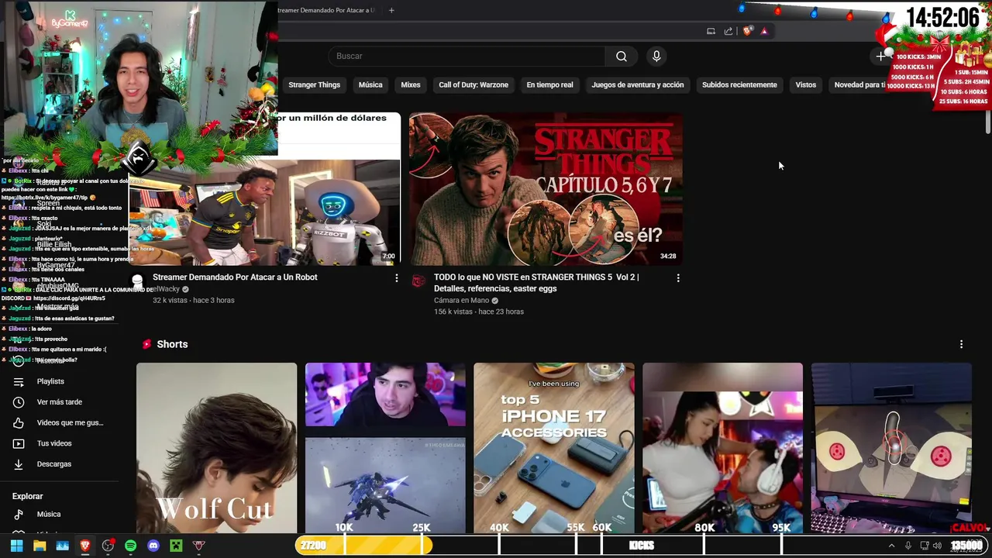The width and height of the screenshot is (992, 558).
Task: Open the short with man wearing white headphones
Action: (722, 448)
